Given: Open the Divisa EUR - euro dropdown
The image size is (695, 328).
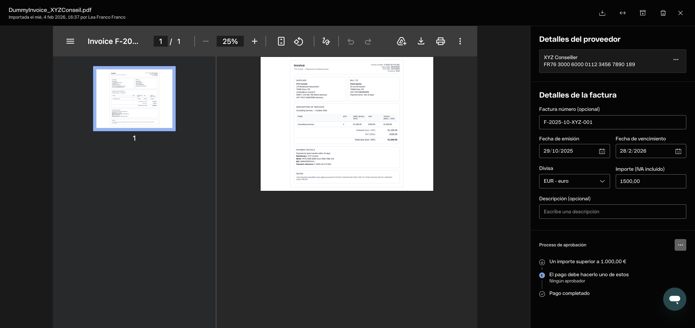Looking at the screenshot, I should 574,181.
